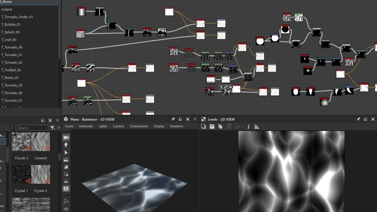Screen dimensions: 377x212
Task: Click the XYZ axis gizmo icon in 3D view sidebar
Action: [66, 201]
